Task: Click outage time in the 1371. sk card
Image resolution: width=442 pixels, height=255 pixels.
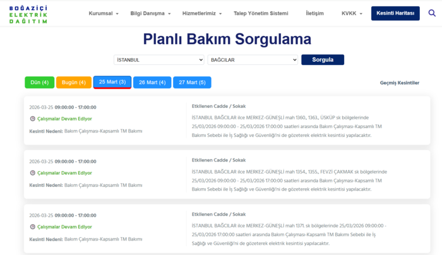Action: [63, 215]
